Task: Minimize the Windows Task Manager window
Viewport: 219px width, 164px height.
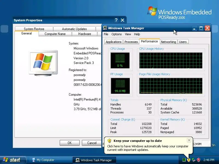Action: (194, 28)
